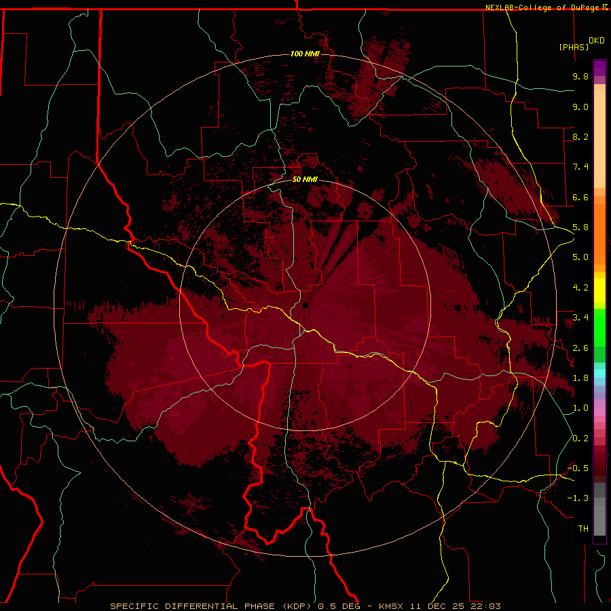Click the [PHAS] legend label

click(x=574, y=47)
